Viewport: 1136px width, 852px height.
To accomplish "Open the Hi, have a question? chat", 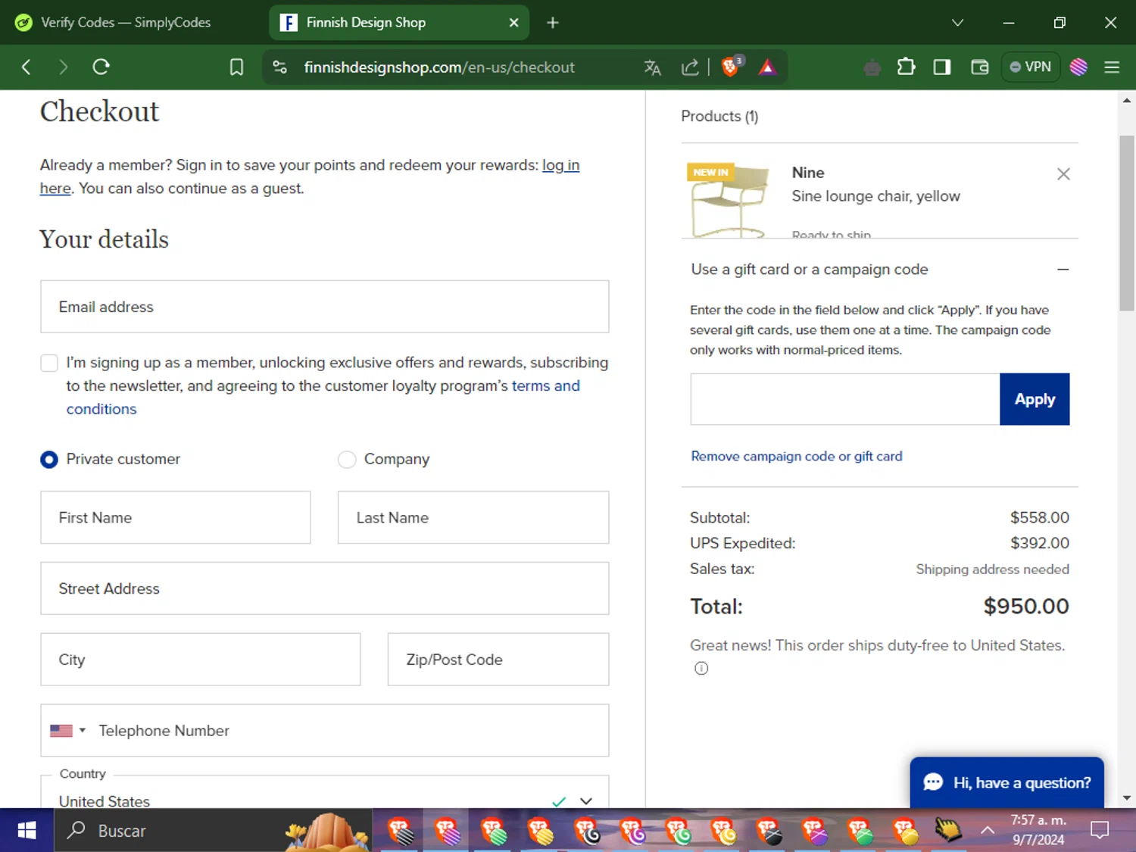I will pos(1006,782).
